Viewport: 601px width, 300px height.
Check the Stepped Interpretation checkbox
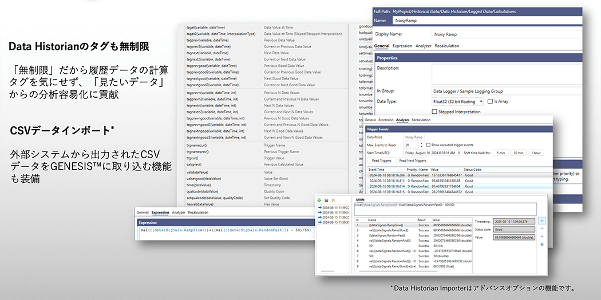(435, 112)
